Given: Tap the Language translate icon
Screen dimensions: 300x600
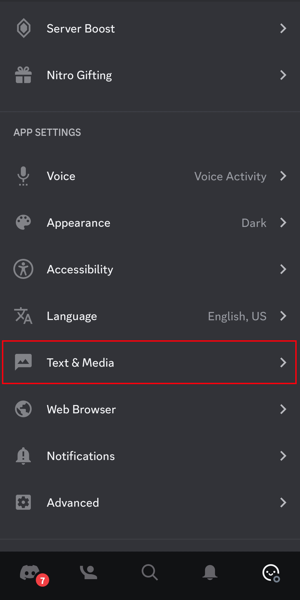Looking at the screenshot, I should tap(23, 316).
